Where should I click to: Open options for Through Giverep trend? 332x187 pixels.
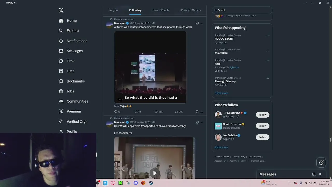[x=268, y=78]
